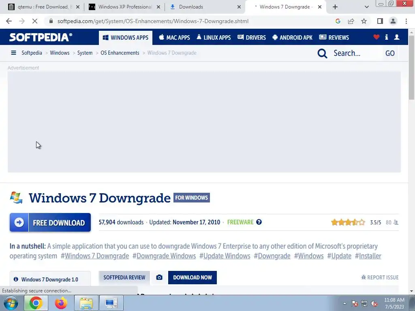This screenshot has height=311, width=415.
Task: Show hidden system tray icons
Action: click(x=344, y=303)
